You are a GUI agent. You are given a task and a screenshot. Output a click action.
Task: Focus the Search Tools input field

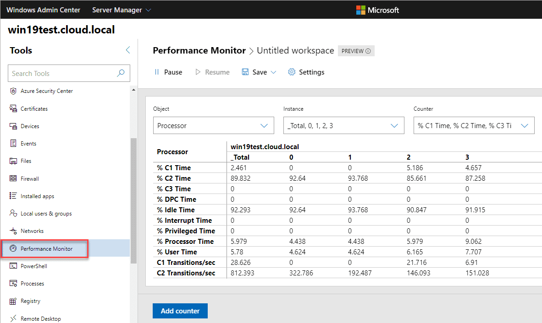click(x=62, y=73)
